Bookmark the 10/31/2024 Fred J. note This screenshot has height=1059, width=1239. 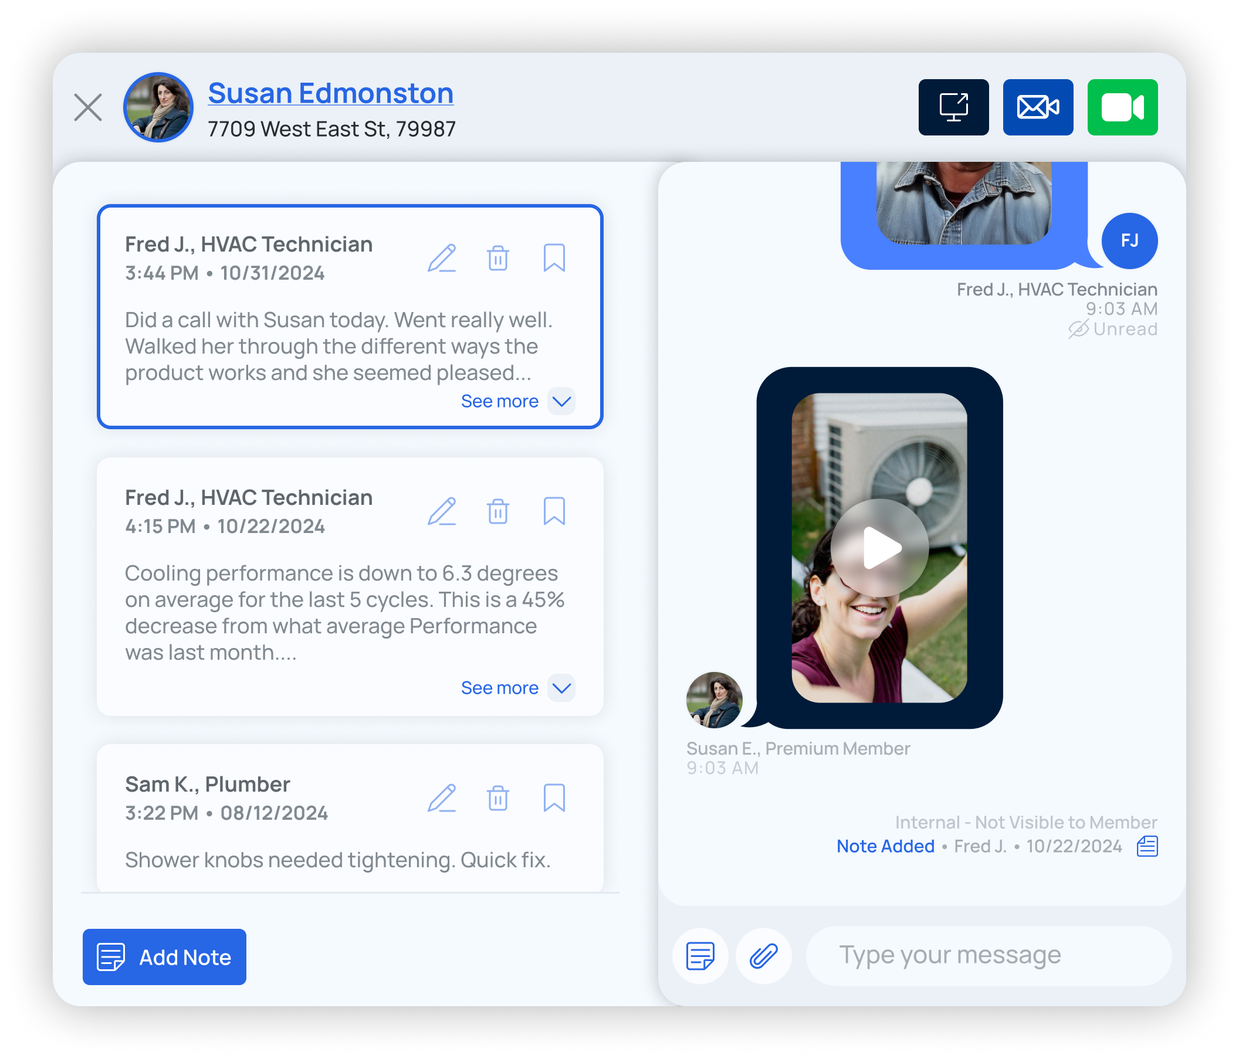tap(554, 258)
